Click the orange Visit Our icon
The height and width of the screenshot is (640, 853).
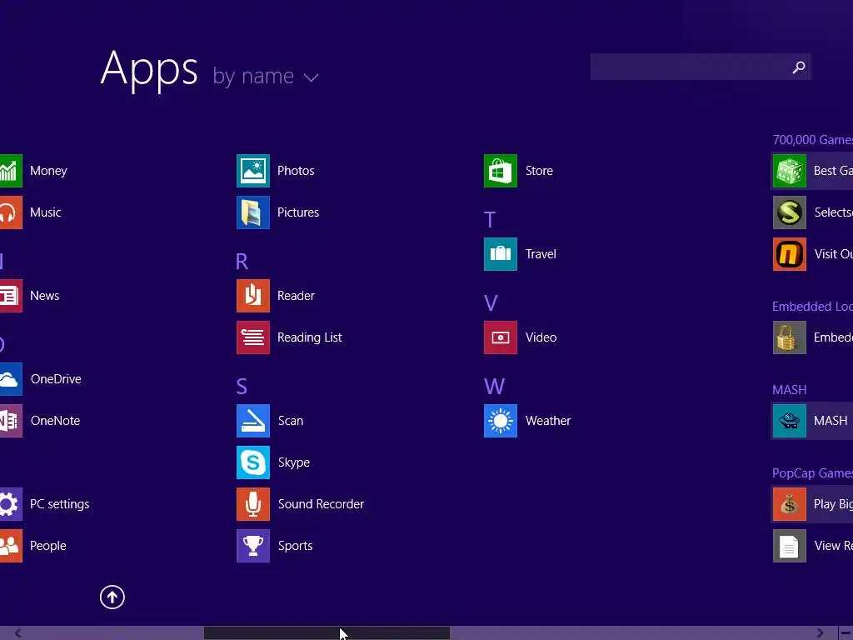point(790,254)
